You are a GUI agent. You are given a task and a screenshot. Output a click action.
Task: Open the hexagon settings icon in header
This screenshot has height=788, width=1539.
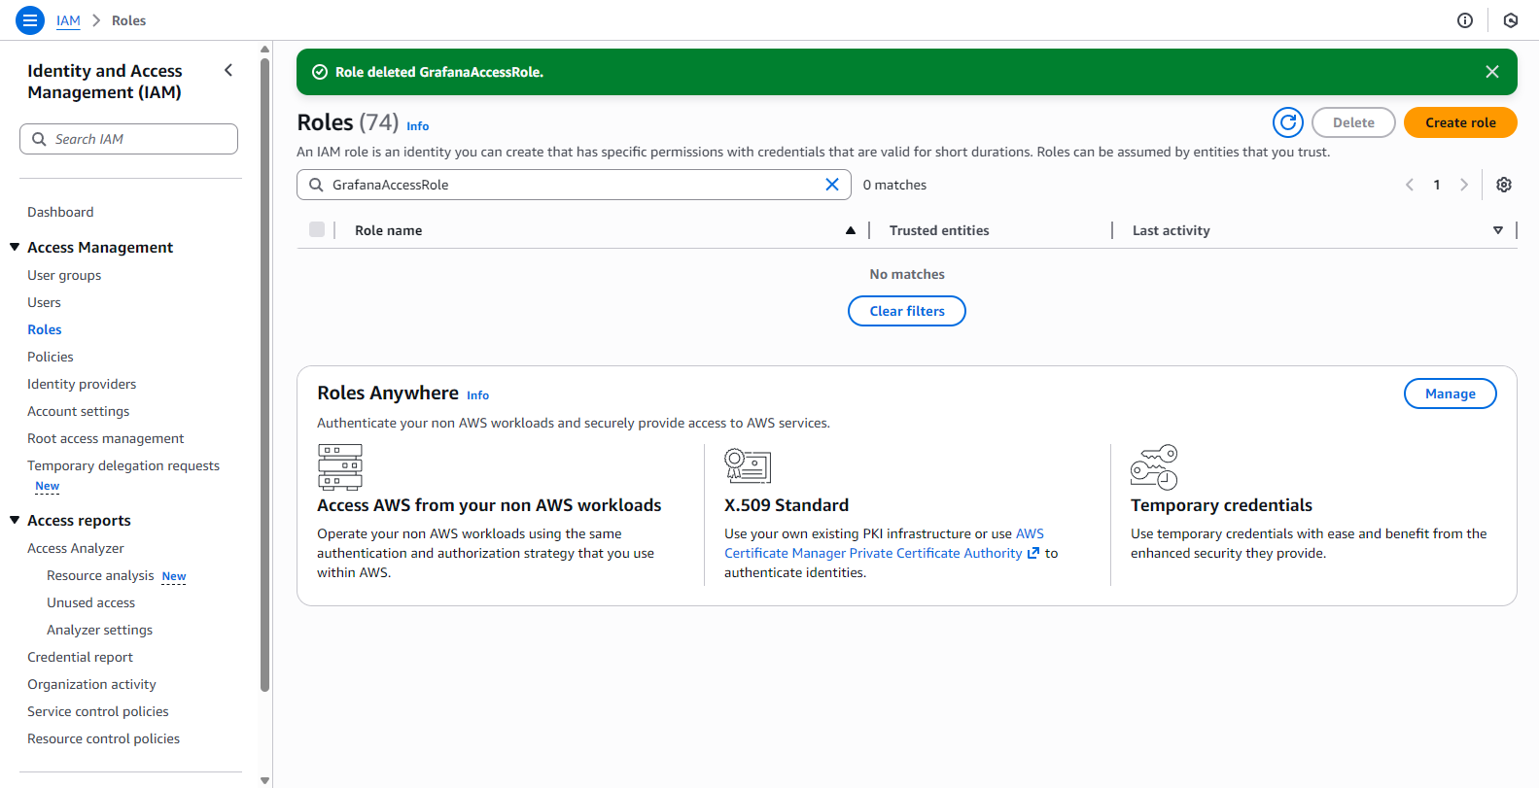(1511, 20)
